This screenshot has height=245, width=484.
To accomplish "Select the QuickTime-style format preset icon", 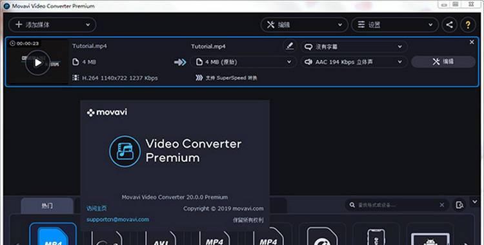I will 322,235.
